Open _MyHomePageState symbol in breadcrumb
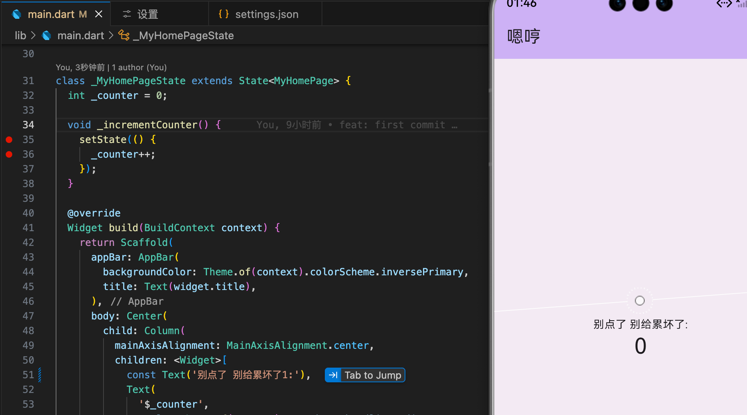This screenshot has width=747, height=415. 183,36
